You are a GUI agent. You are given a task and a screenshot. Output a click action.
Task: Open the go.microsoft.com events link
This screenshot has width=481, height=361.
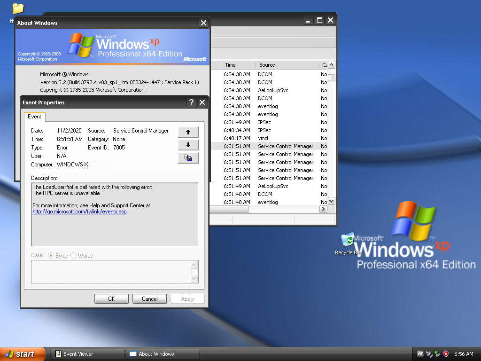(79, 212)
